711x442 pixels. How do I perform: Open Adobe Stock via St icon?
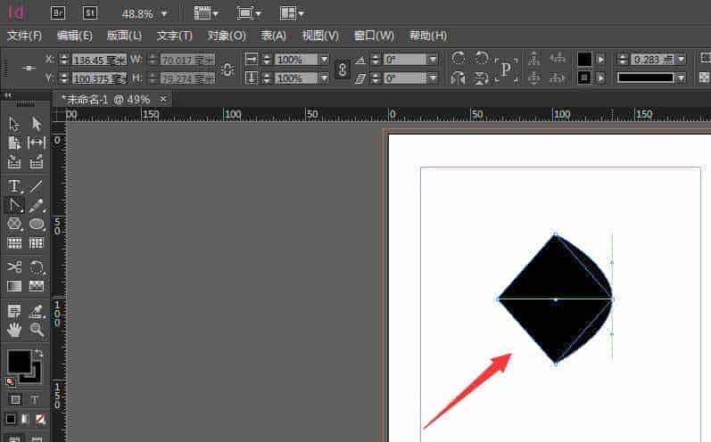click(x=90, y=12)
